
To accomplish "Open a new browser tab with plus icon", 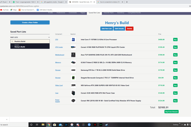I will click(x=127, y=2).
